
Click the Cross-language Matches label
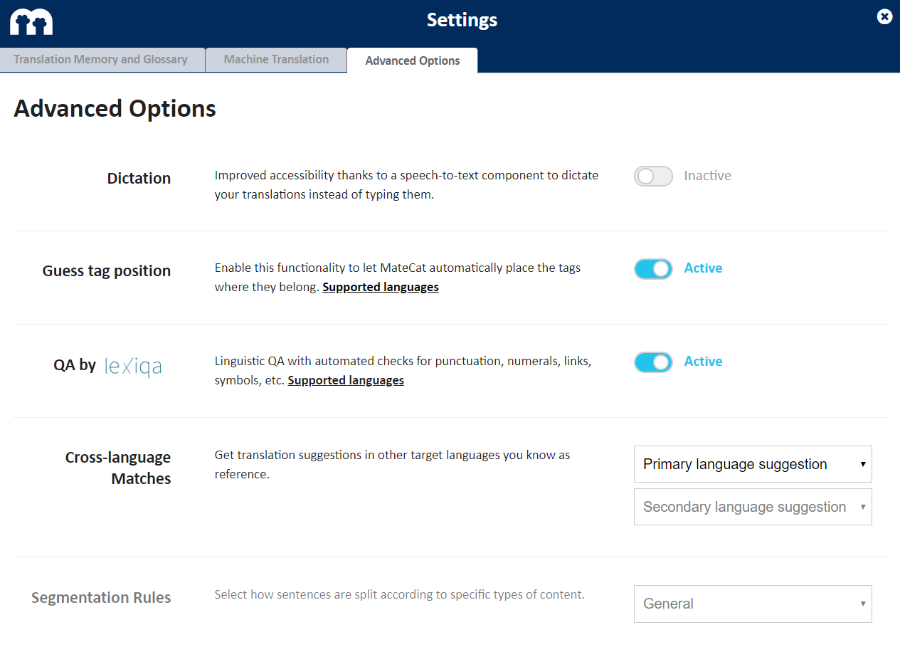[118, 468]
